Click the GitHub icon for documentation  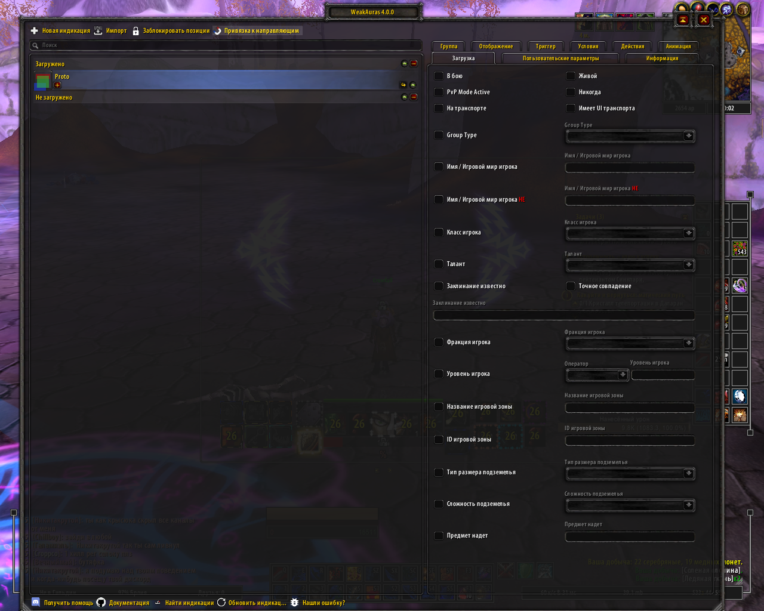click(101, 603)
